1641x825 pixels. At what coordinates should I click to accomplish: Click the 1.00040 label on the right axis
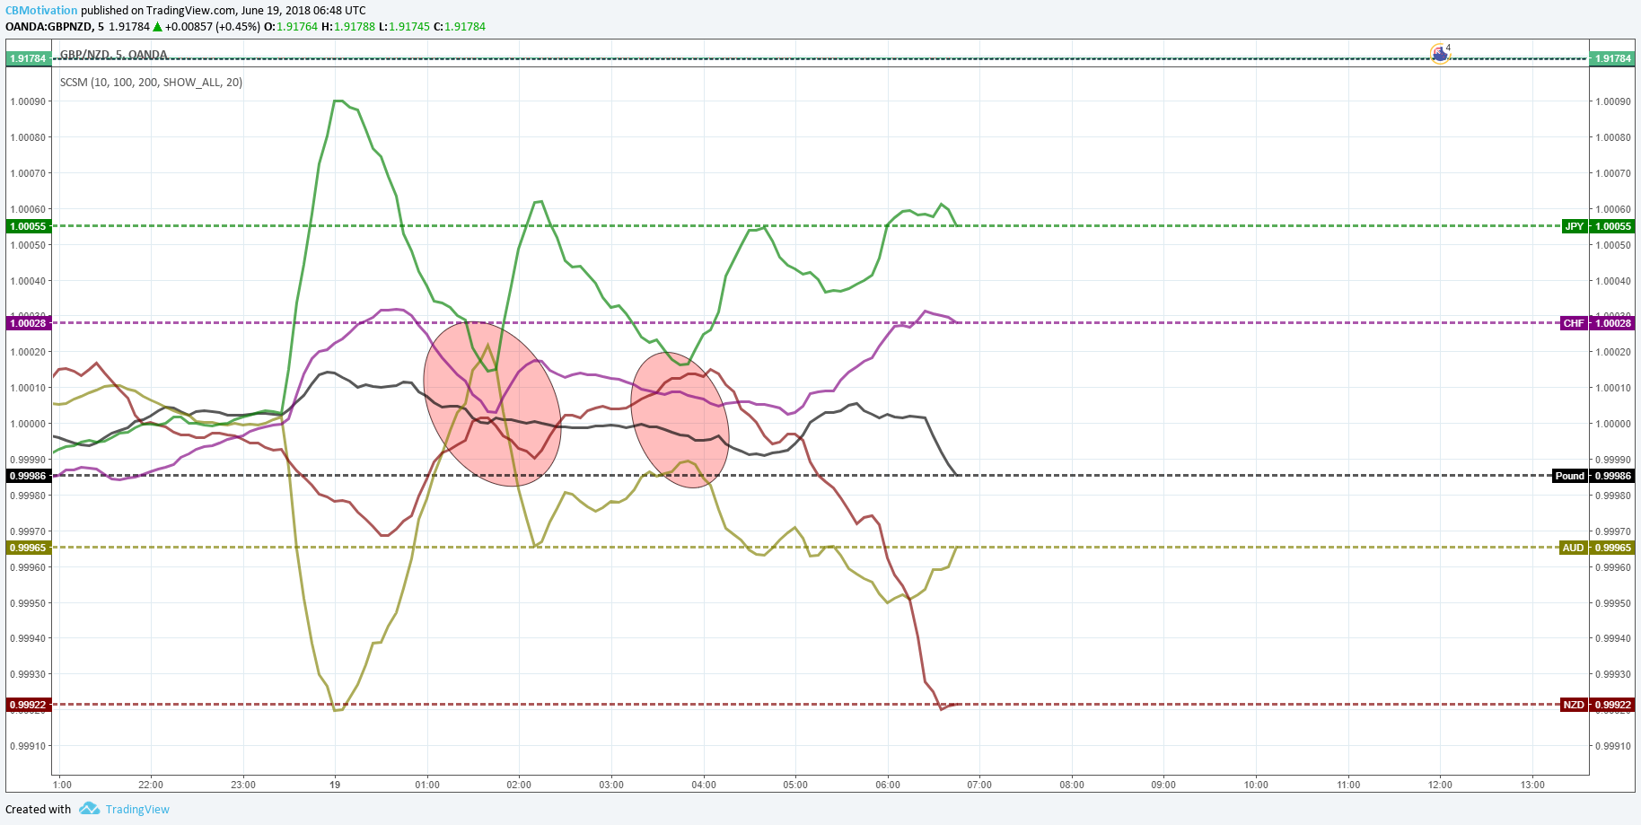[x=1613, y=281]
